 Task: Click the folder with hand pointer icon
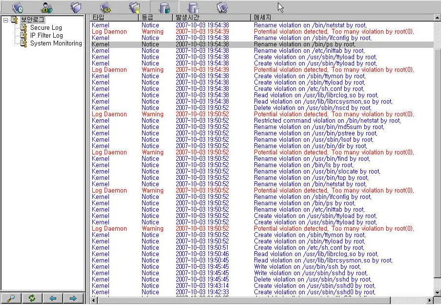point(134,7)
